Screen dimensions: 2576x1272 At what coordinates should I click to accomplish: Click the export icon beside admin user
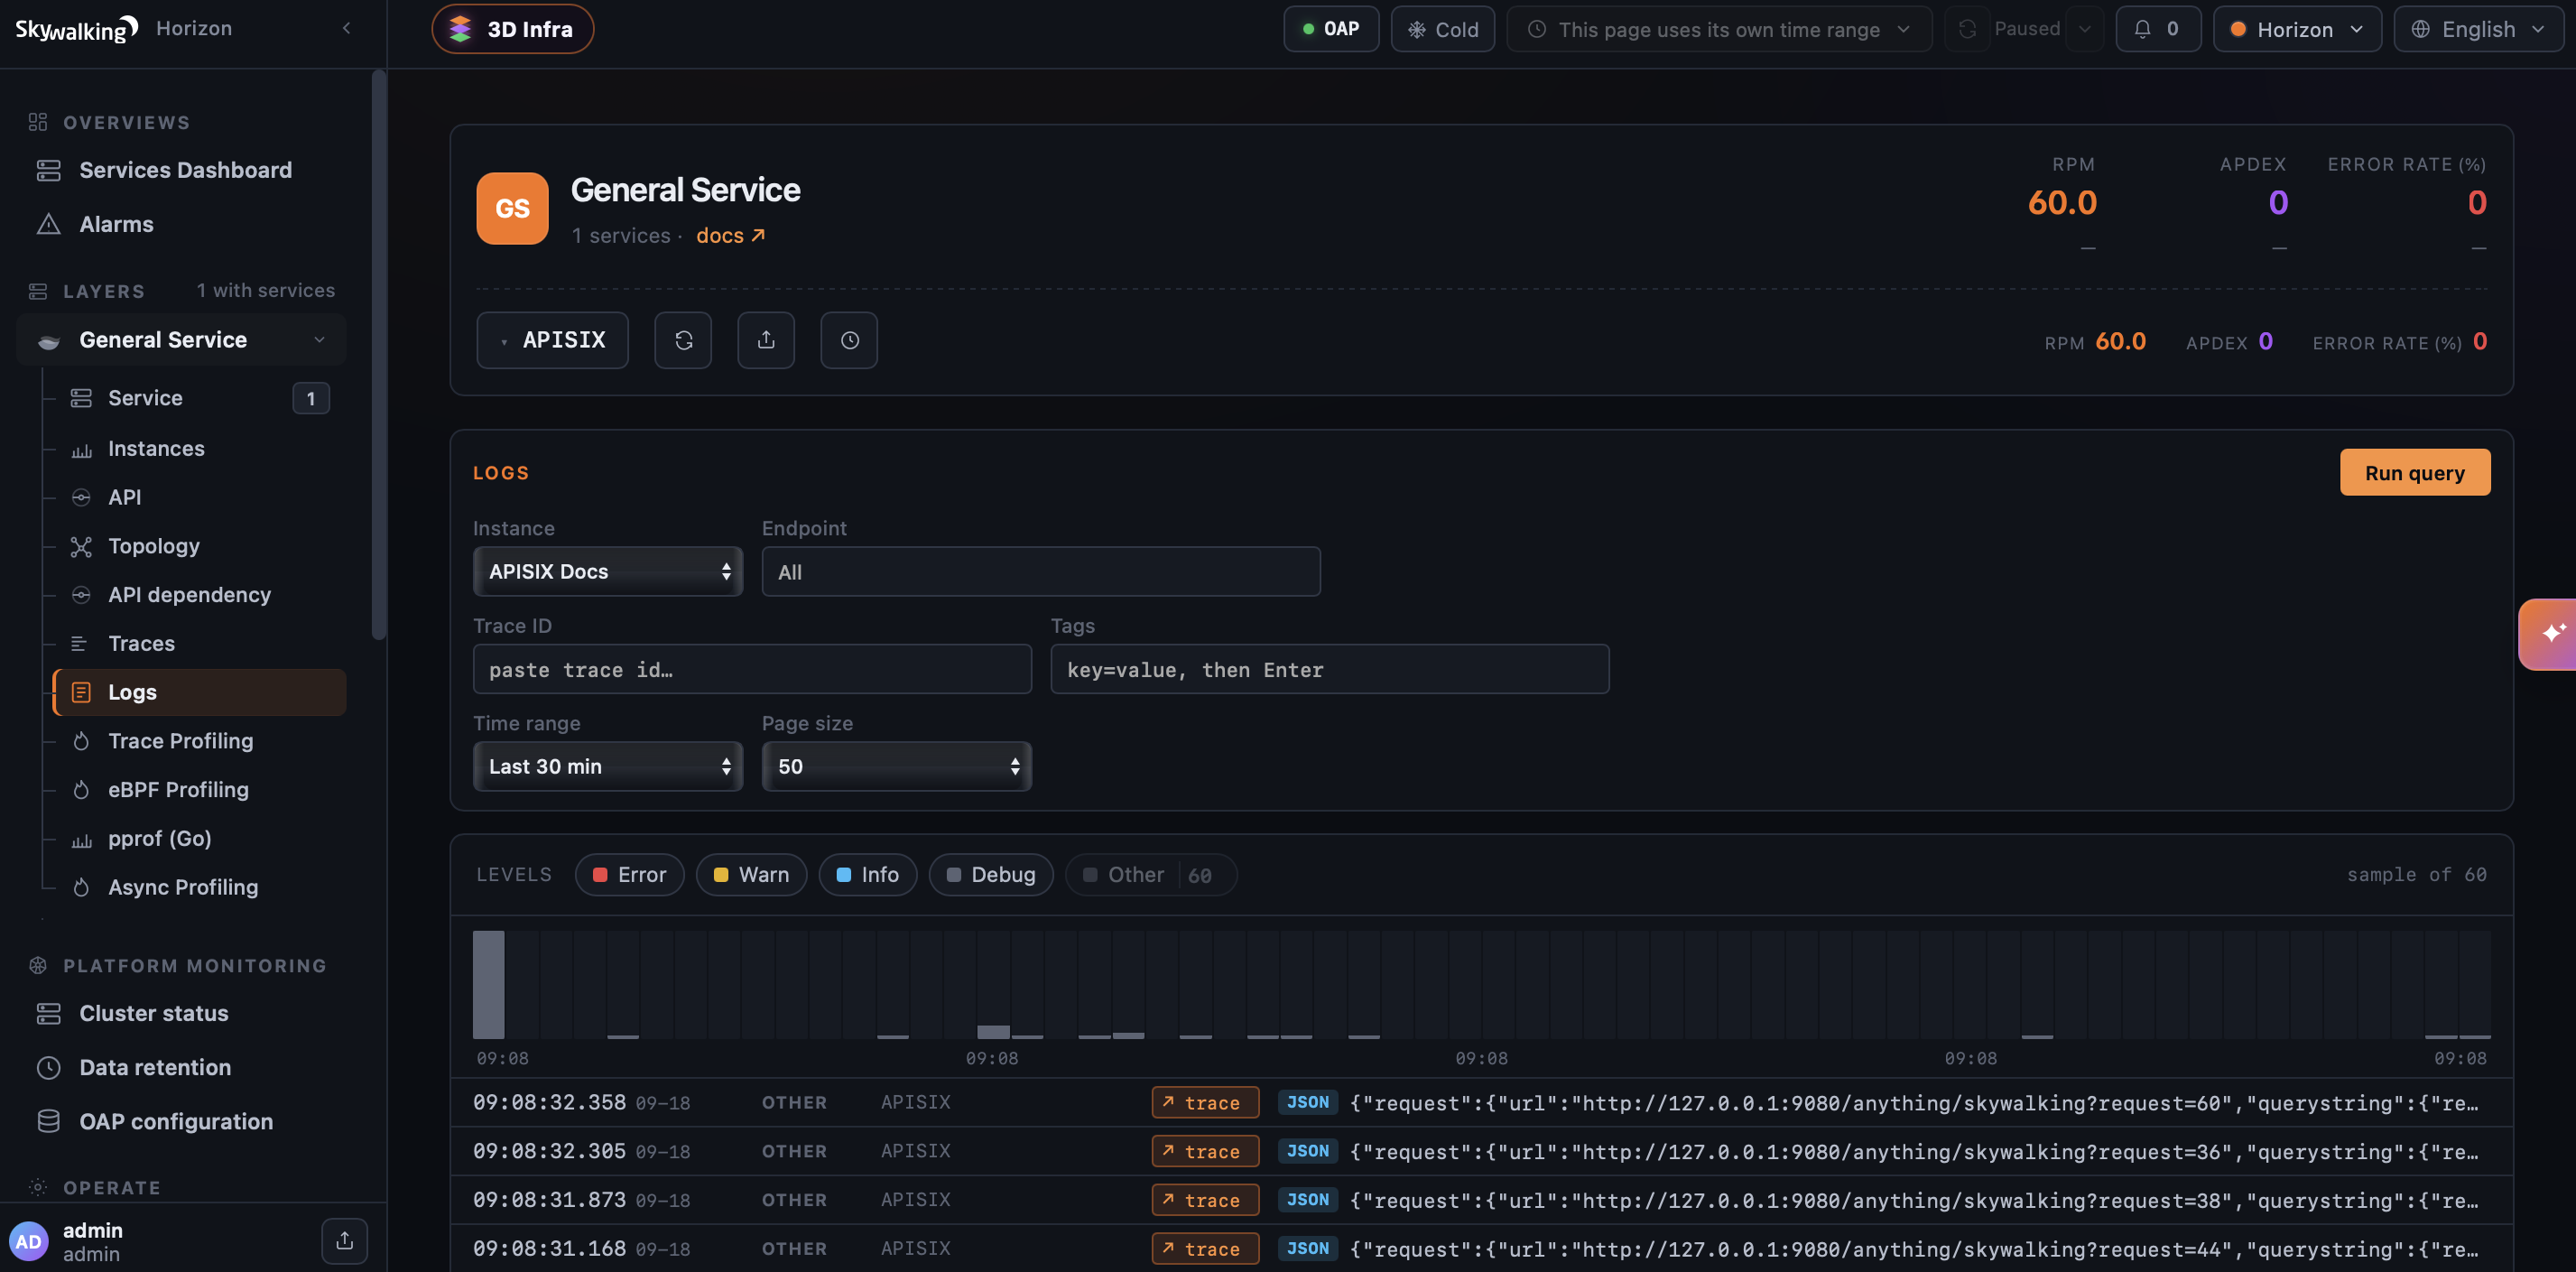[x=344, y=1241]
